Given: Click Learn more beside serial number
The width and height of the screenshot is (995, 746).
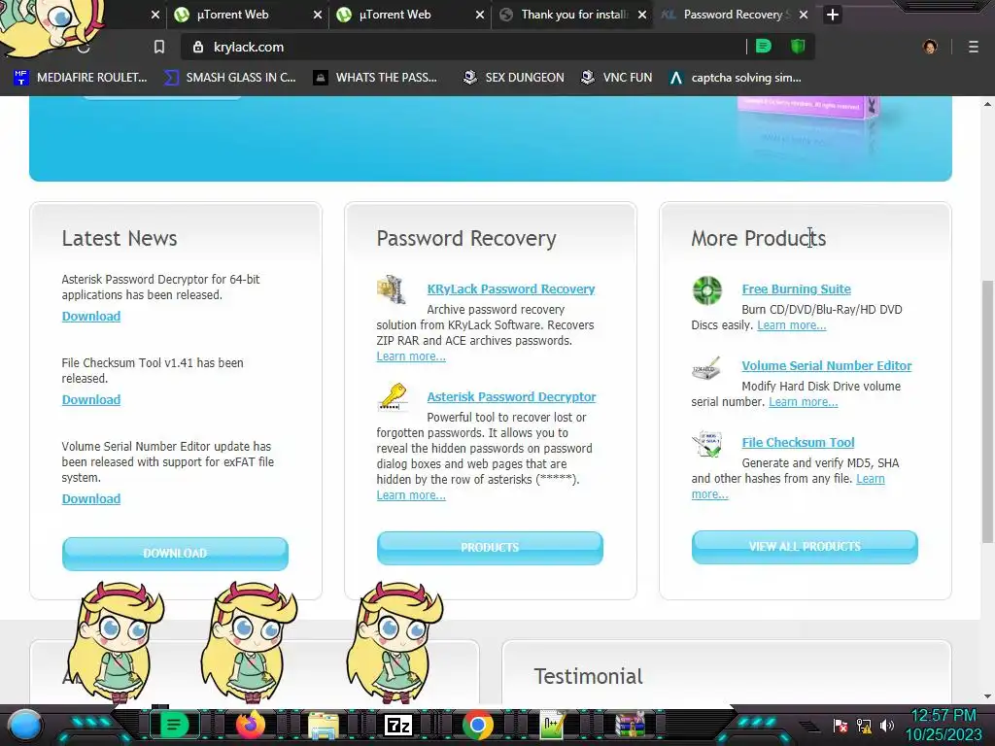Looking at the screenshot, I should click(804, 402).
